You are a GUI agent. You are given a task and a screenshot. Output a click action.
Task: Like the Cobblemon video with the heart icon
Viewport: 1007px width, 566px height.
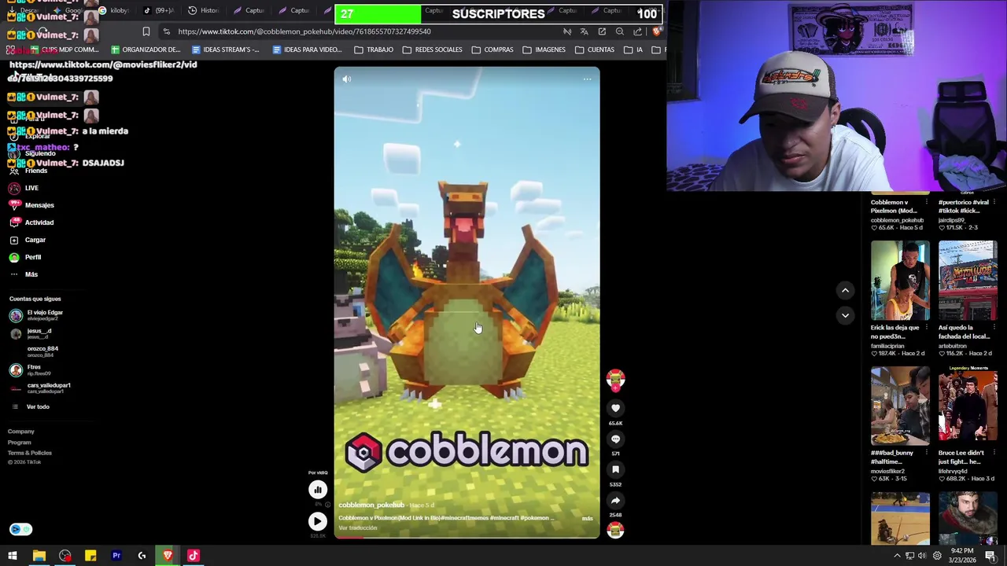click(x=615, y=408)
